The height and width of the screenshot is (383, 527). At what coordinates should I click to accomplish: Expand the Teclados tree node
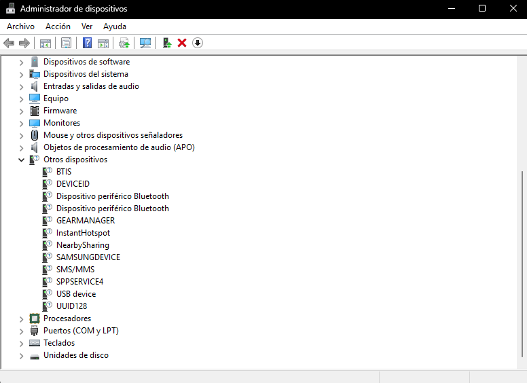22,344
